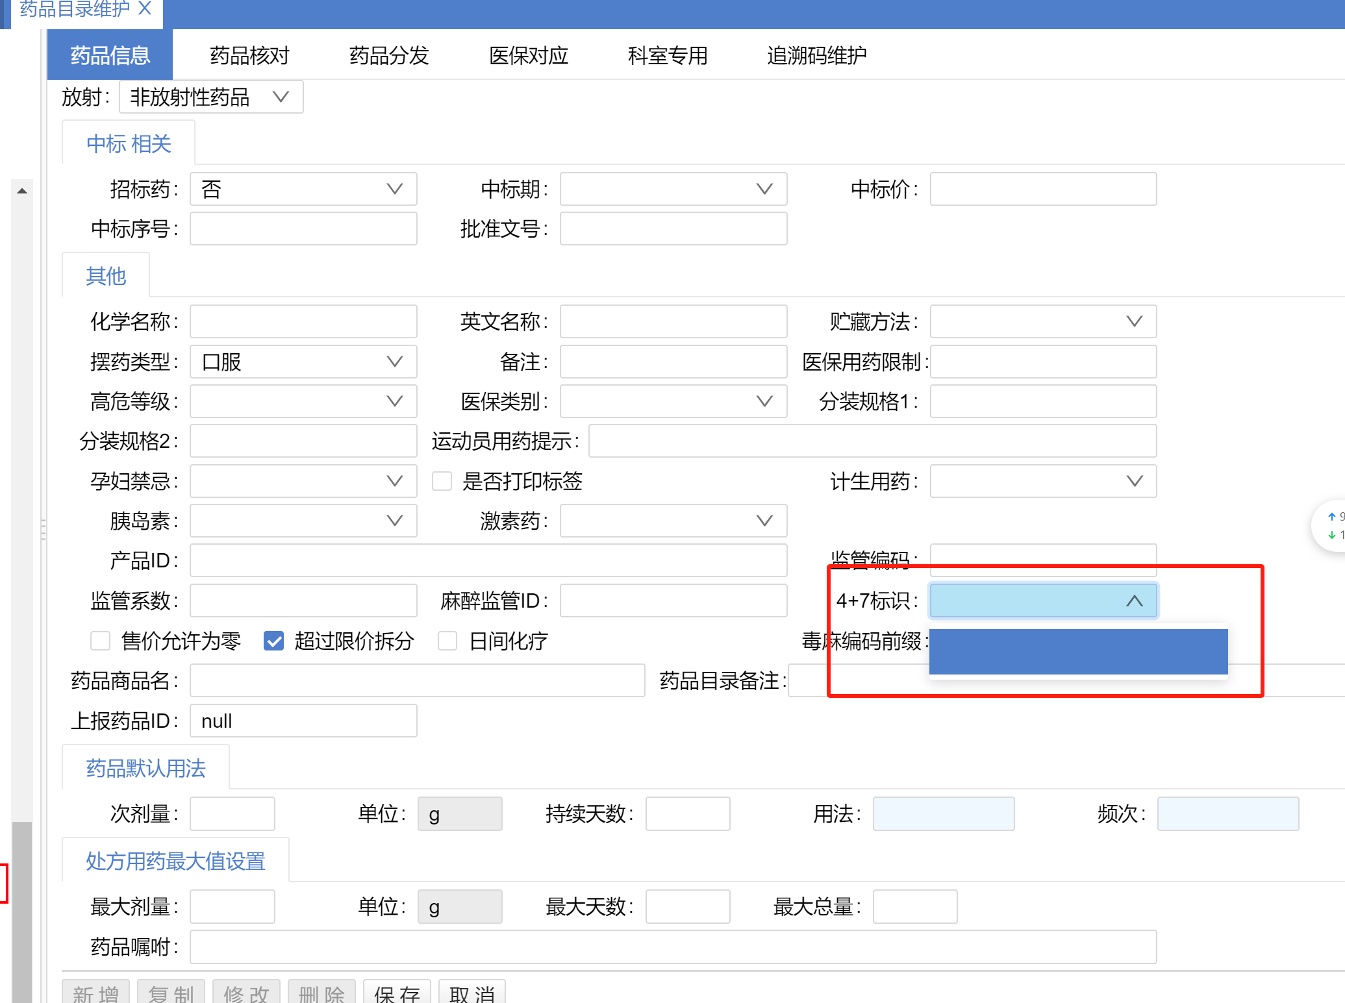Check the 日间化疗 option
This screenshot has width=1345, height=1003.
click(x=447, y=641)
